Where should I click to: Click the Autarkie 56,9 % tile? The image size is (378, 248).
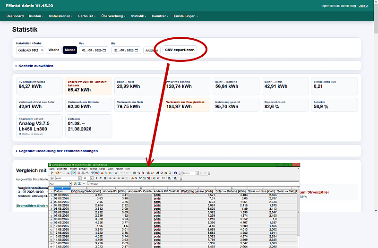click(x=335, y=104)
